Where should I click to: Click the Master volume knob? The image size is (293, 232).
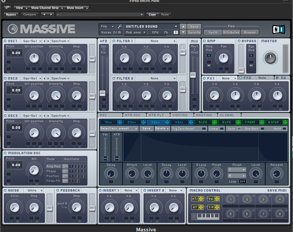tap(270, 58)
